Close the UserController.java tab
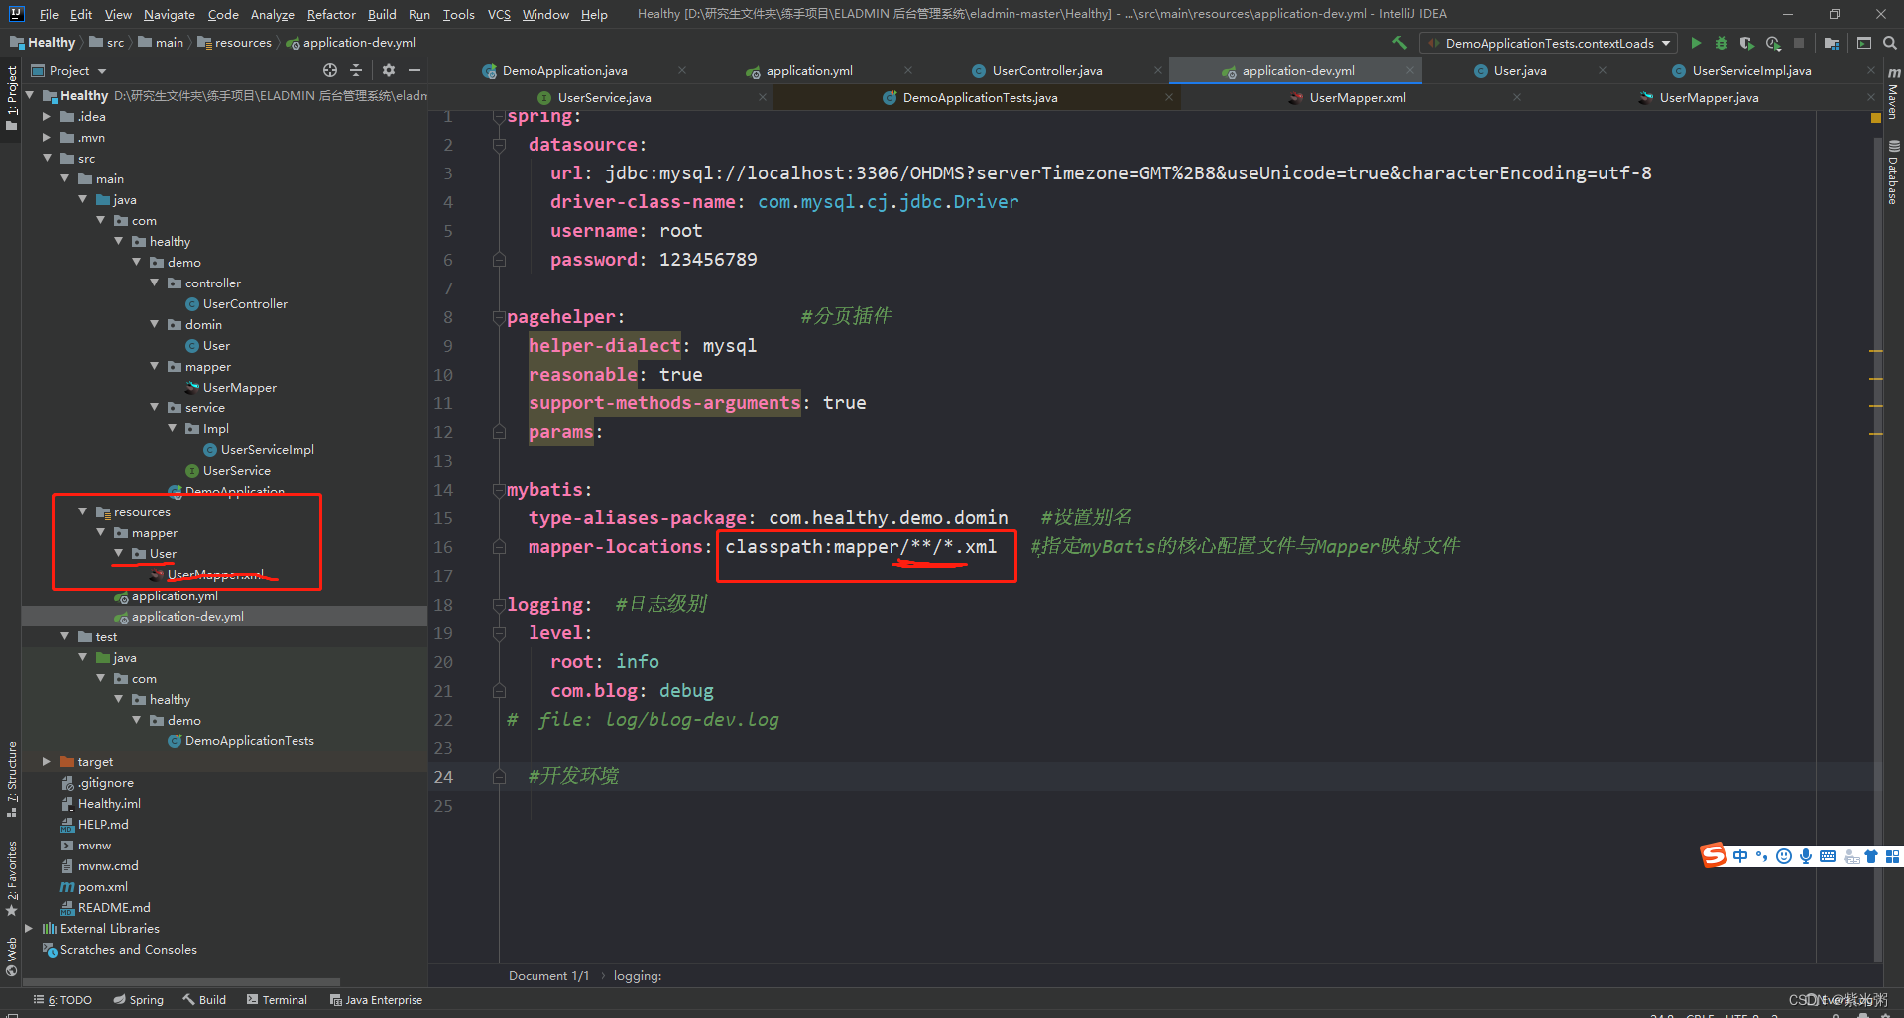The image size is (1904, 1018). pos(1158,70)
